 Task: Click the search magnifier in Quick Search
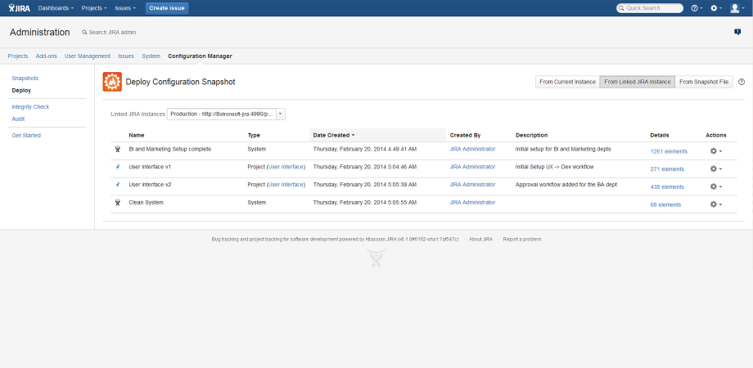(621, 8)
